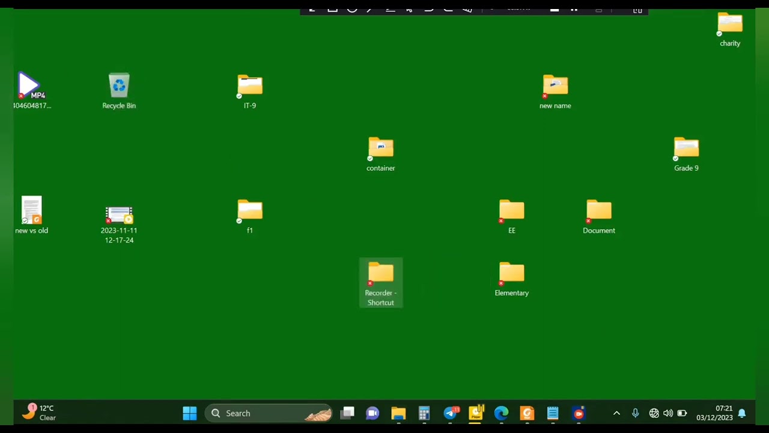Click the taskbar Search box
This screenshot has width=769, height=433.
269,413
